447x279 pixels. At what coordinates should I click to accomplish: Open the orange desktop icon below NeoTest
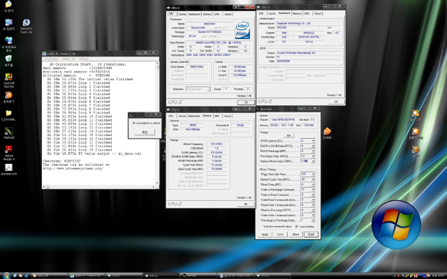click(x=8, y=97)
